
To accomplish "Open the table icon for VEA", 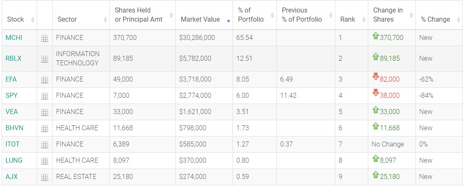I will click(45, 112).
